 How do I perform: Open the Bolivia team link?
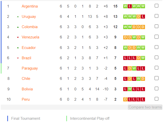27,89
